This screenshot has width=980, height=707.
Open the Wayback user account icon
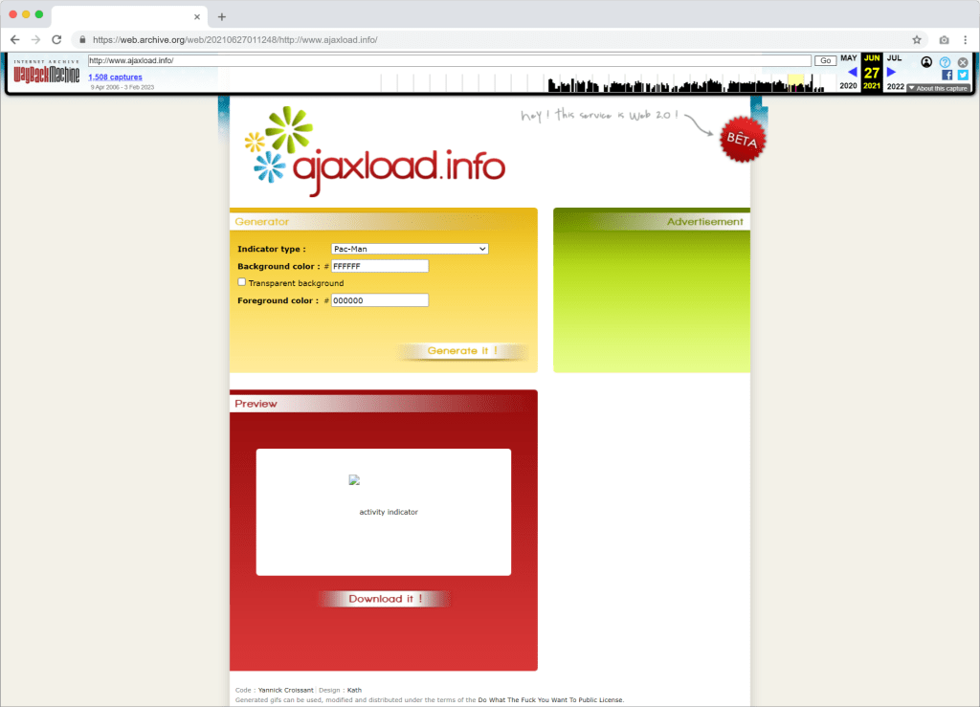[926, 62]
